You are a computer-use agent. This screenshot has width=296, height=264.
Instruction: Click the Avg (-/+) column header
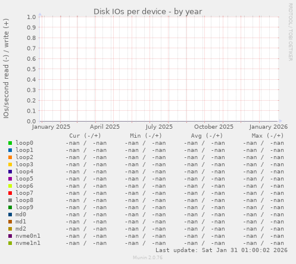point(207,136)
